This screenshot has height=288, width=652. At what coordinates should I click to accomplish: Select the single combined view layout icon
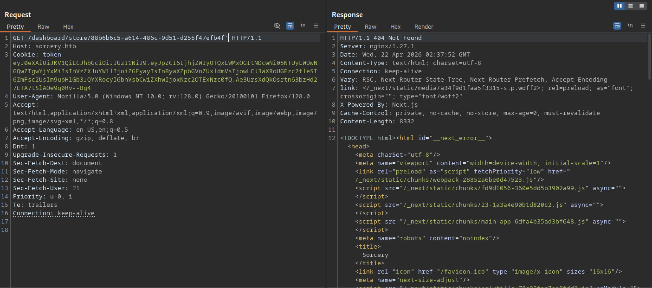coord(642,6)
